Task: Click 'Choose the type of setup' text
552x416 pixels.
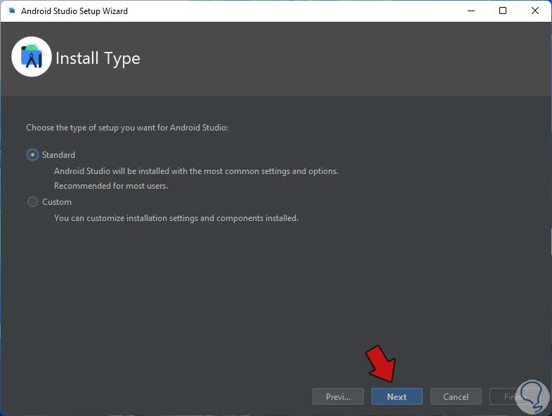Action: [x=127, y=128]
